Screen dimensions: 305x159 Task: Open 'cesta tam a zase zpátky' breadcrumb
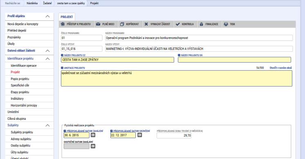pos(71,3)
